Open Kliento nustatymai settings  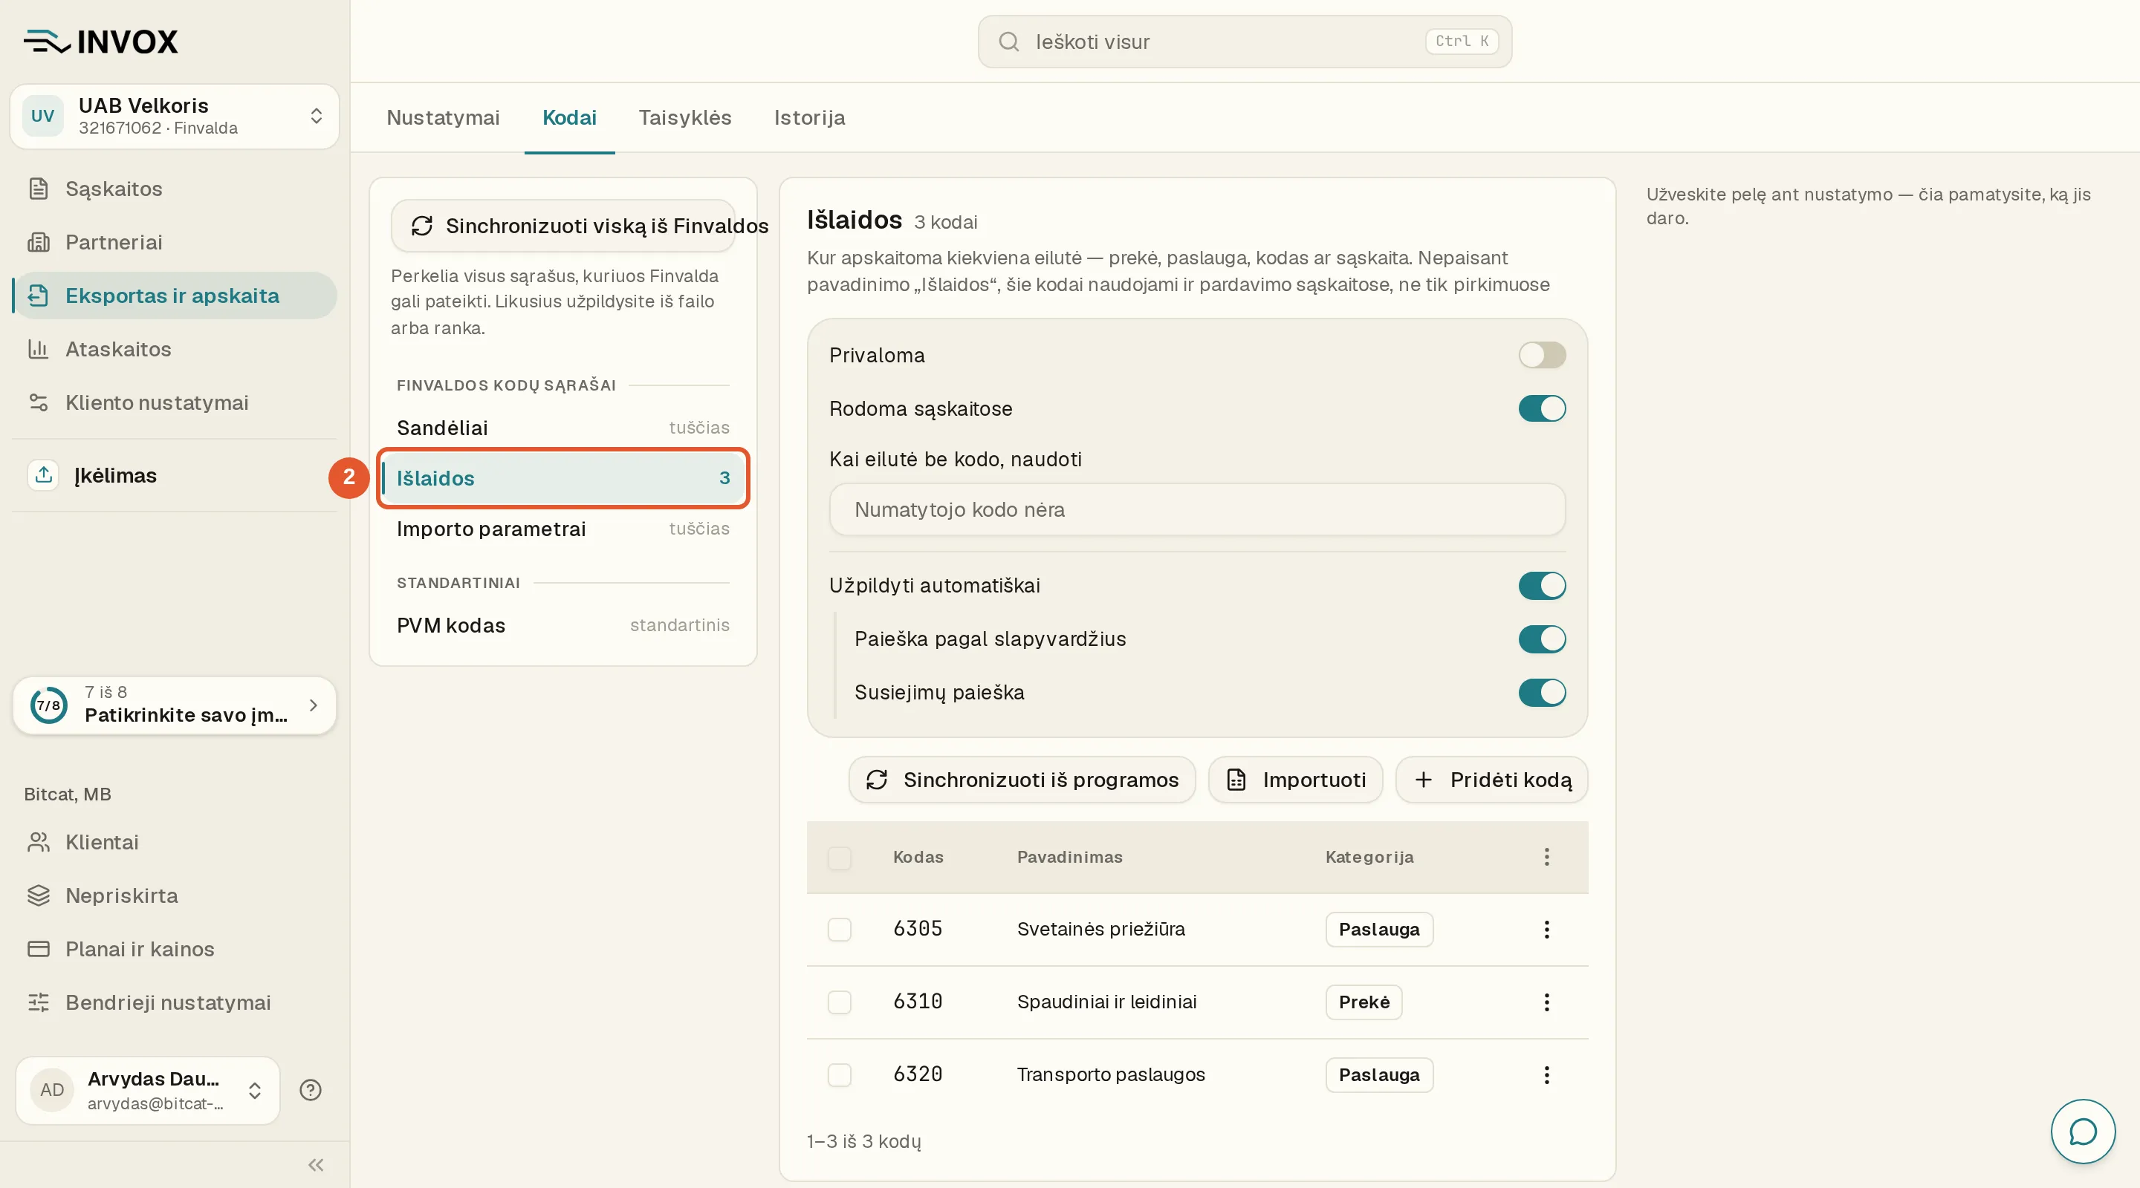point(175,402)
